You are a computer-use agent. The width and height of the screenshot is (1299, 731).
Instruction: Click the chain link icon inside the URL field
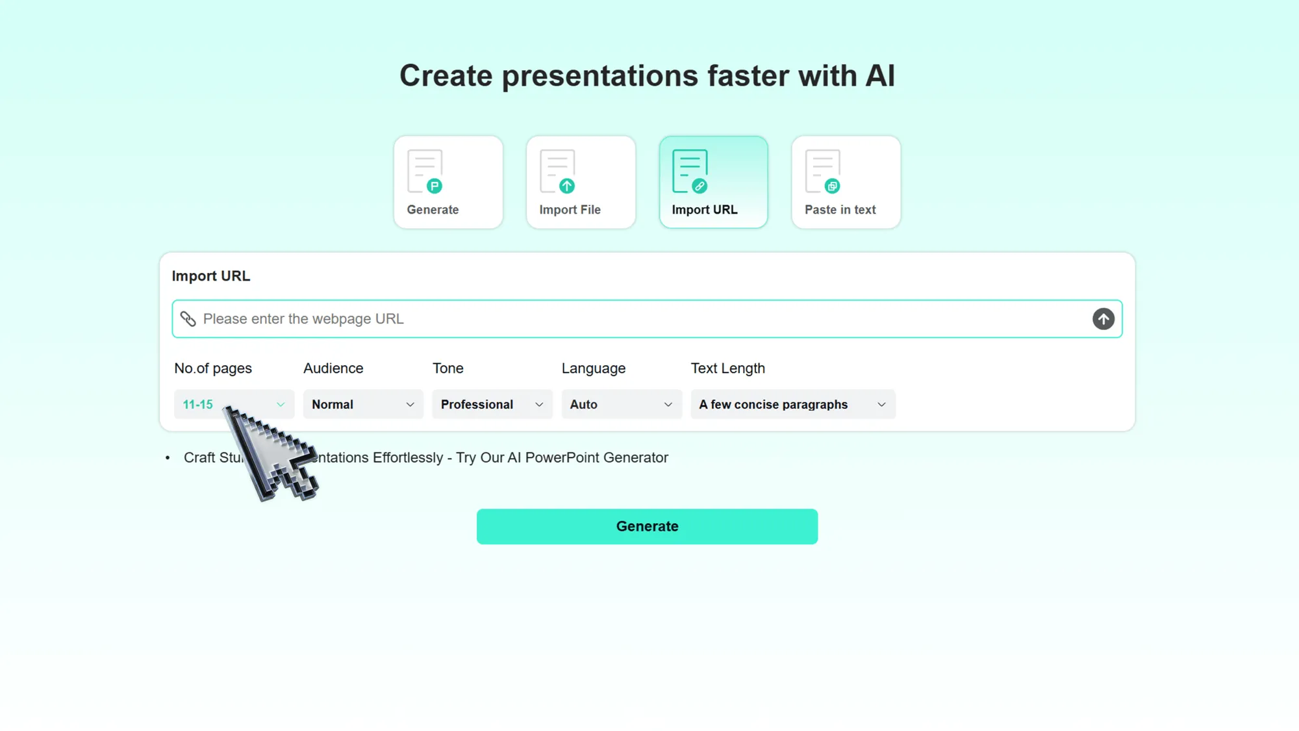click(188, 319)
